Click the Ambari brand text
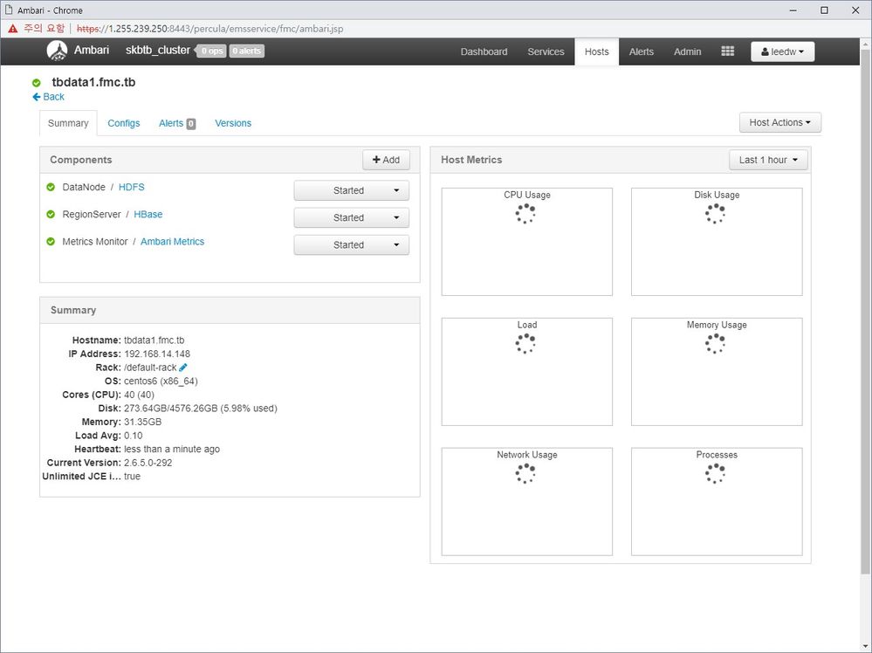872x653 pixels. coord(91,50)
